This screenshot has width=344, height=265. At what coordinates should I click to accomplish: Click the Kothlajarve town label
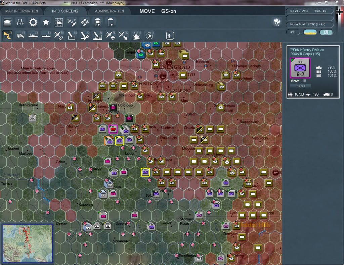[28, 105]
